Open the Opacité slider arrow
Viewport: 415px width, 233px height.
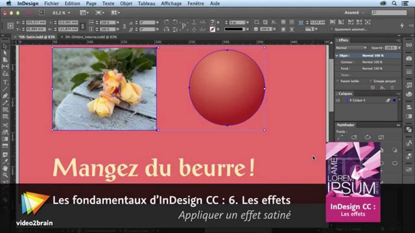pos(399,48)
